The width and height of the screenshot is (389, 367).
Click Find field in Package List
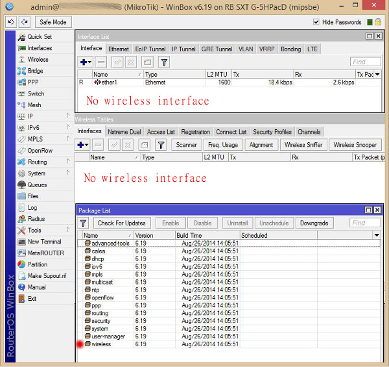[x=364, y=223]
